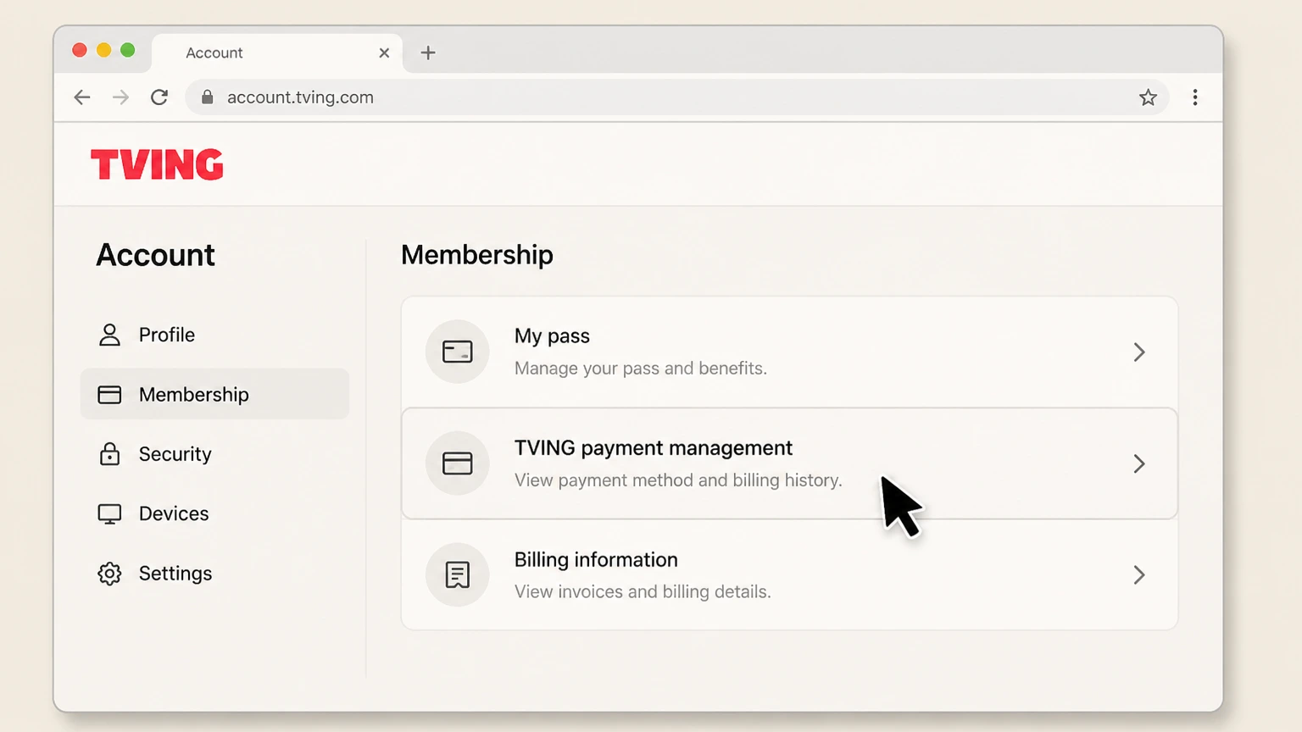Click chevron on Billing information row
The height and width of the screenshot is (732, 1302).
coord(1139,574)
